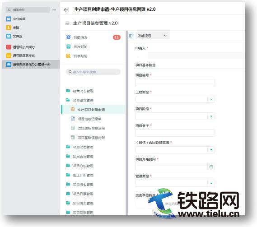Click the red 11 badge on 我的待办
Image resolution: width=257 pixels, height=227 pixels.
pyautogui.click(x=117, y=37)
